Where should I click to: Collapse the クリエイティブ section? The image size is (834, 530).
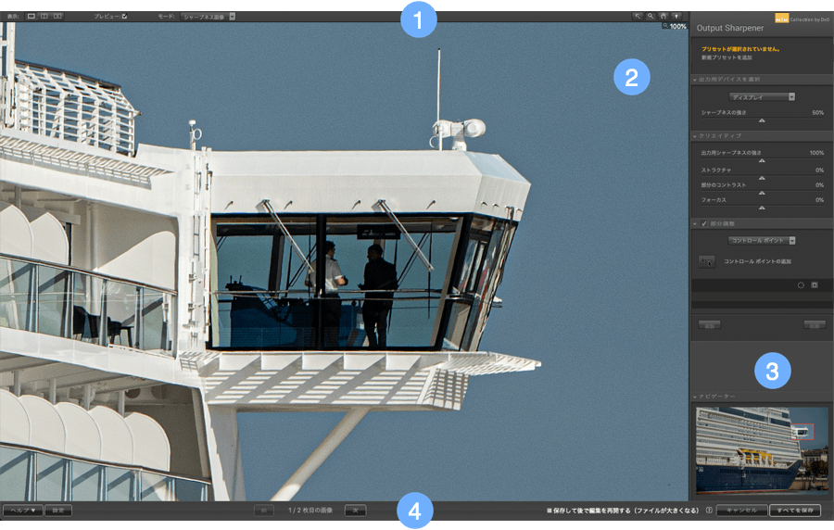695,136
